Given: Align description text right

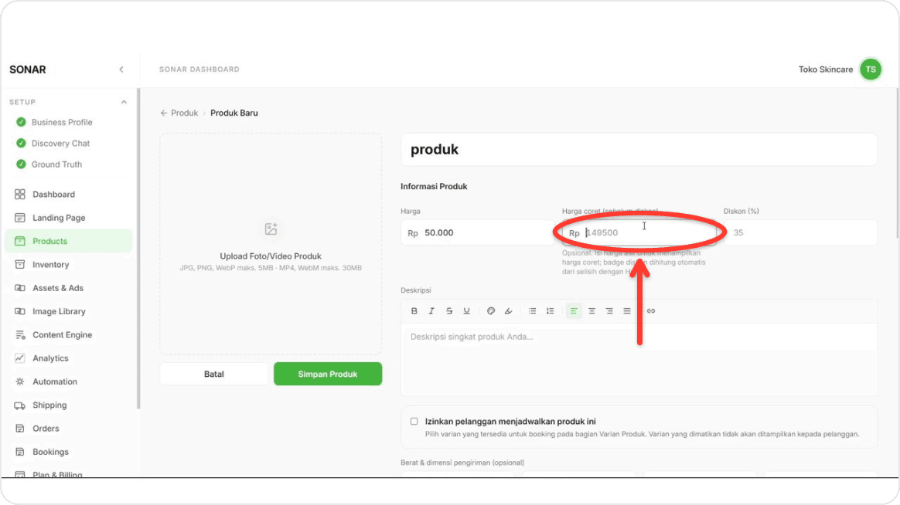Looking at the screenshot, I should point(609,311).
